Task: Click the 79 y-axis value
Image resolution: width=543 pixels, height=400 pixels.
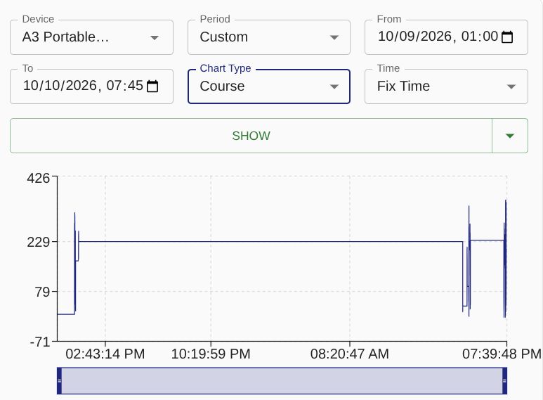Action: pyautogui.click(x=42, y=292)
